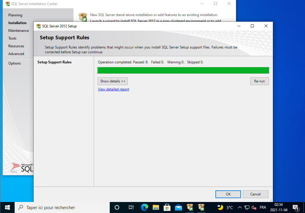
Task: Open Planning in Installation Center
Action: 15,15
